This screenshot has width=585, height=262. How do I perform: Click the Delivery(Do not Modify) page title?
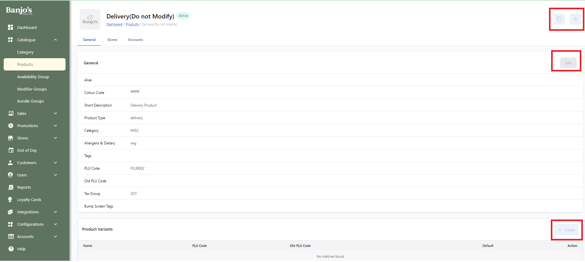point(140,16)
